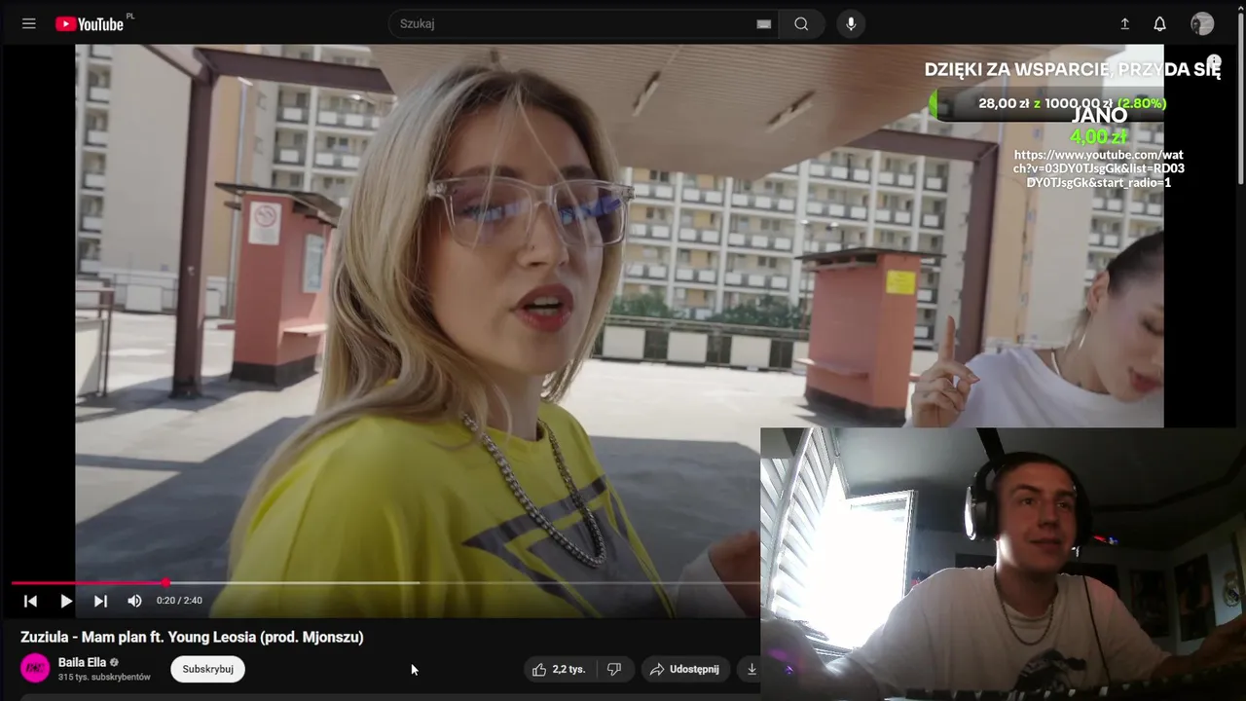Play the paused video
Viewport: 1246px width, 701px height.
coord(65,601)
